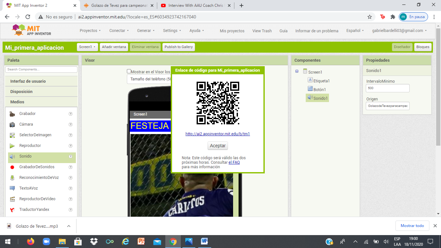
Task: Open Mis proyectos
Action: [x=232, y=31]
